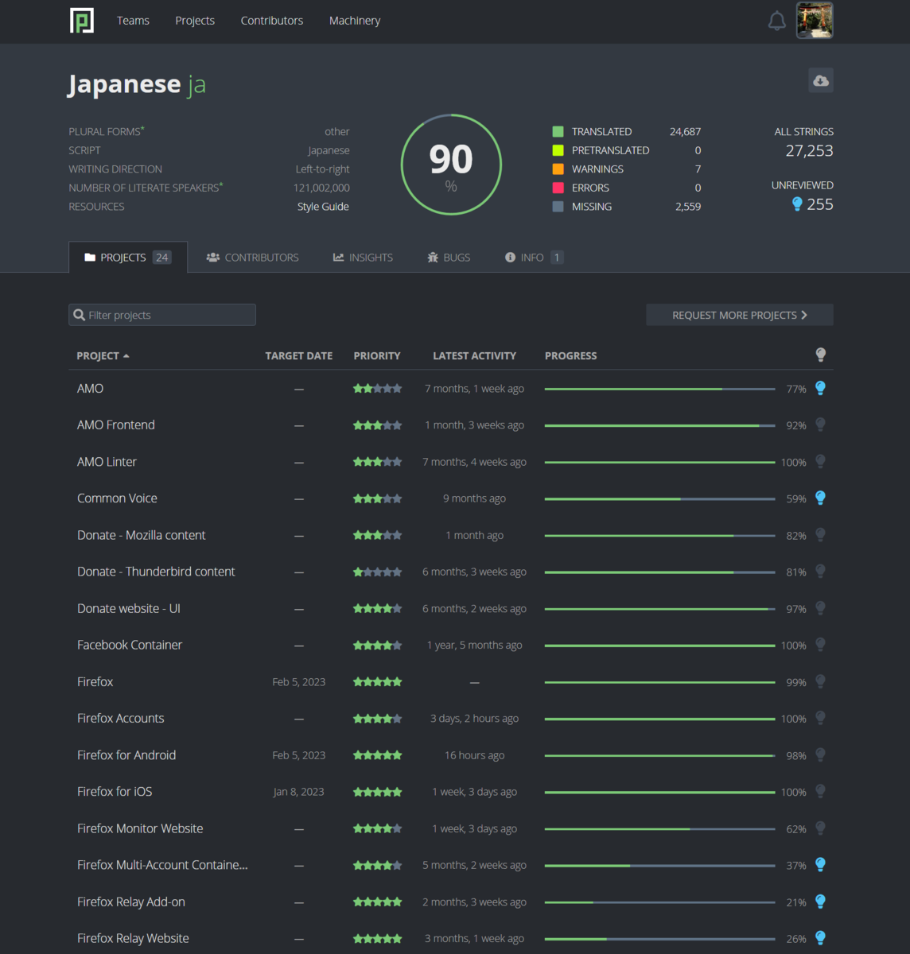Sort by Project column arrow
This screenshot has height=954, width=910.
tap(126, 356)
